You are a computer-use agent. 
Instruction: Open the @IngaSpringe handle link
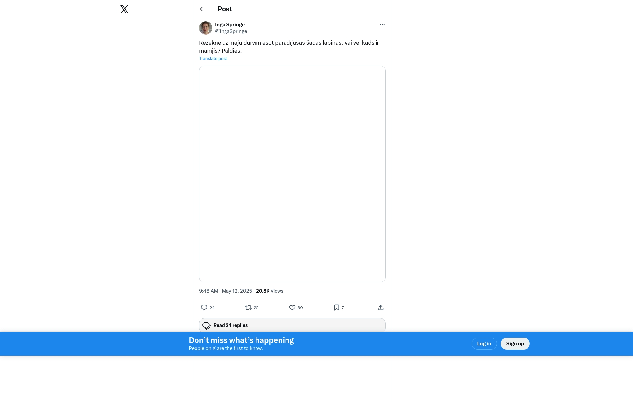coord(231,31)
